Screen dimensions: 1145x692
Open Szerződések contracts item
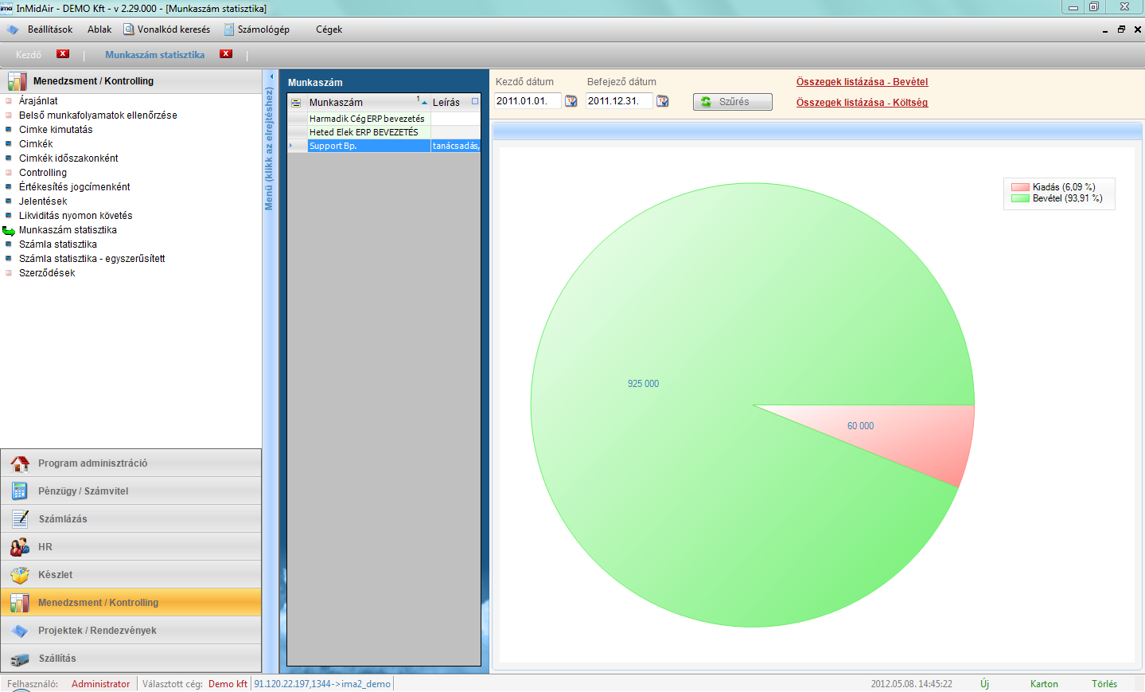click(x=47, y=273)
